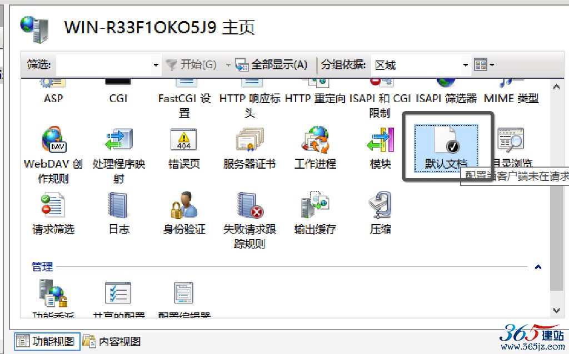Open the CGI feature

tap(118, 92)
